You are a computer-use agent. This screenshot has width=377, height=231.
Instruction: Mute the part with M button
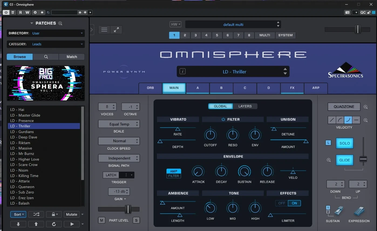coord(101,220)
